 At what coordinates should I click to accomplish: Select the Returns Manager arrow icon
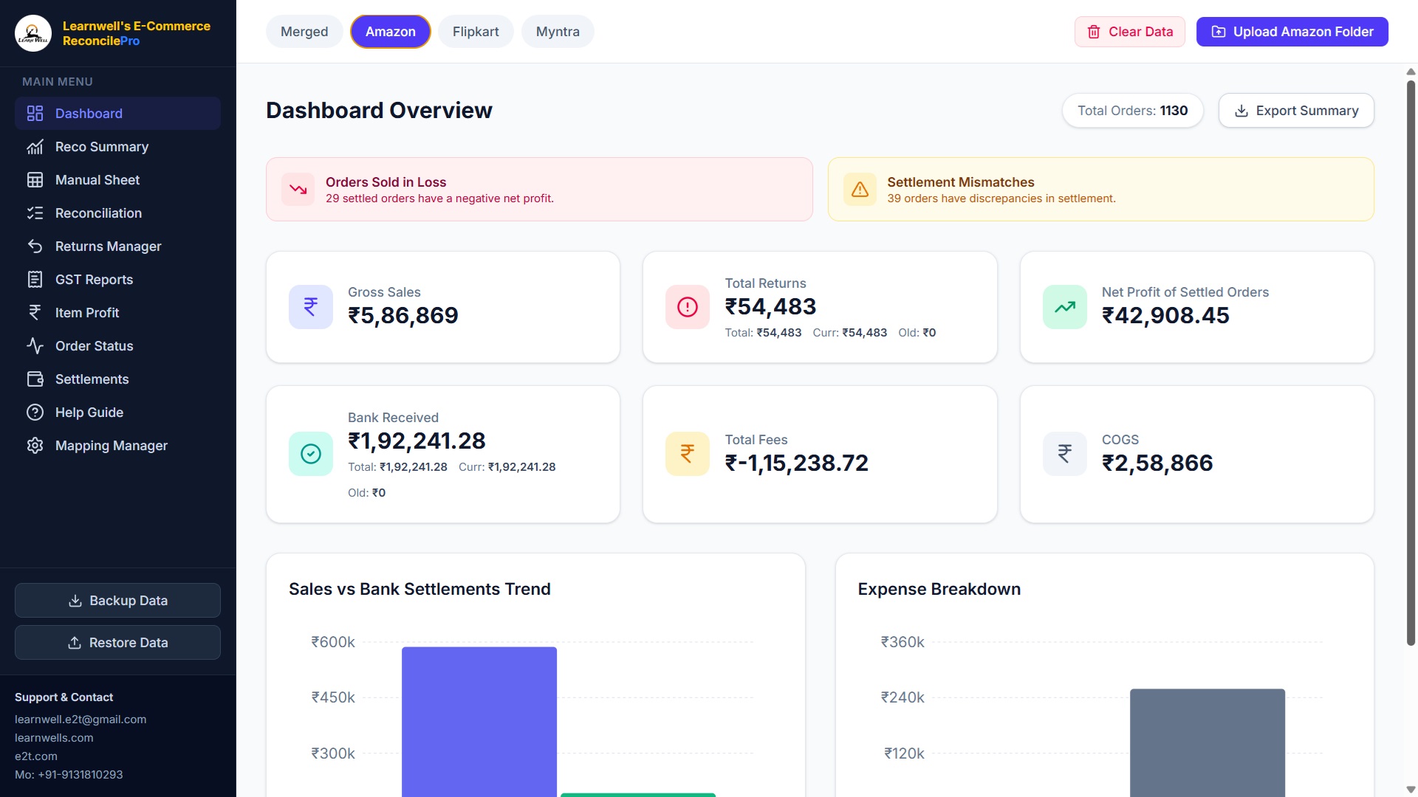pos(35,246)
